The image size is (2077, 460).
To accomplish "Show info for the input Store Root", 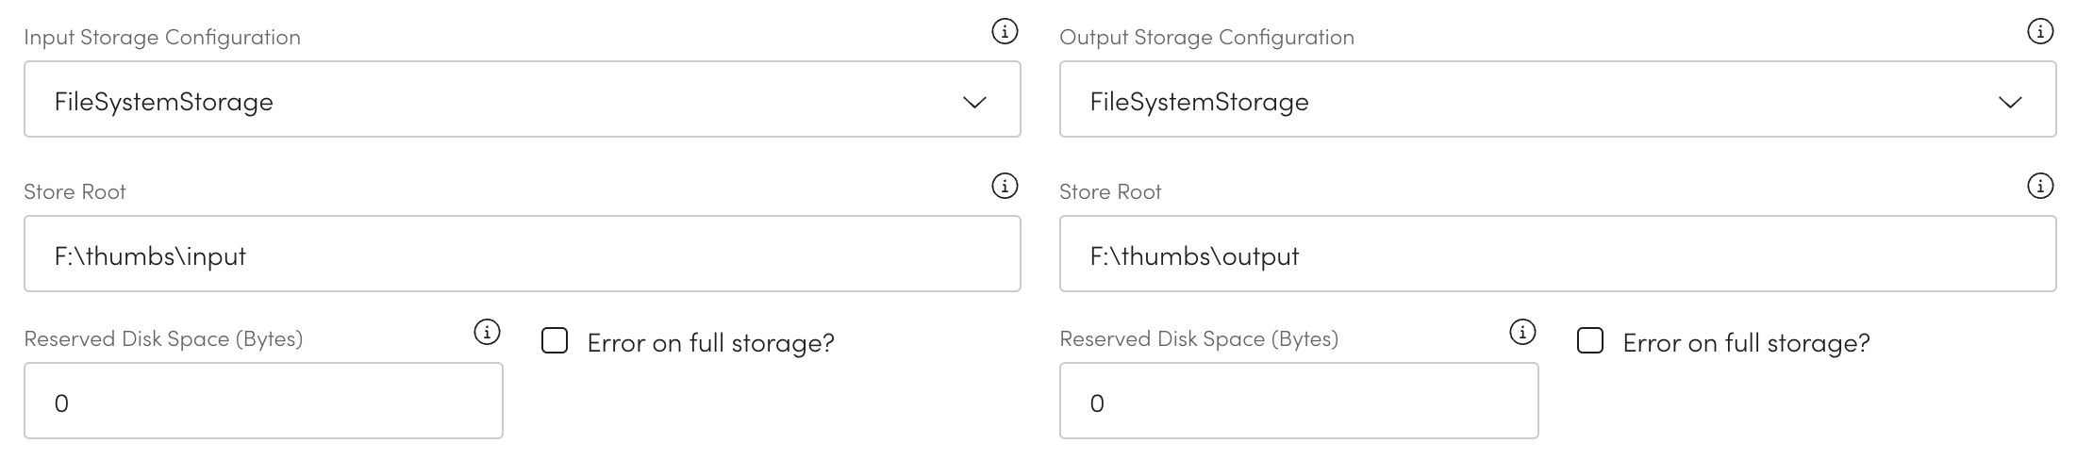I will pyautogui.click(x=1005, y=187).
